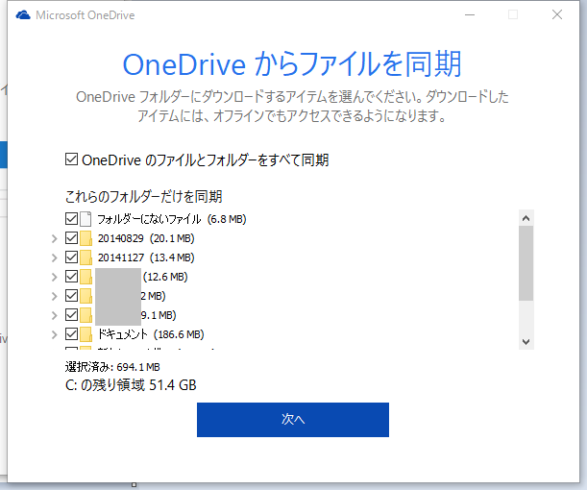
Task: Click the folder icon for 20141127
Action: [x=86, y=257]
